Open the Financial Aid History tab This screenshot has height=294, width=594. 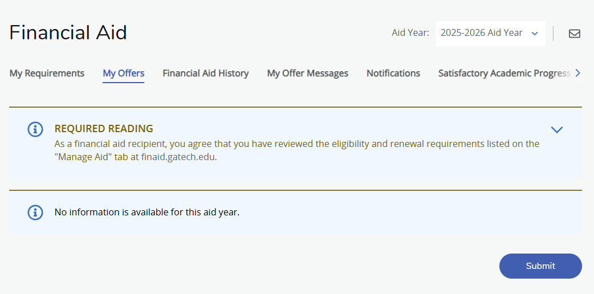(206, 73)
